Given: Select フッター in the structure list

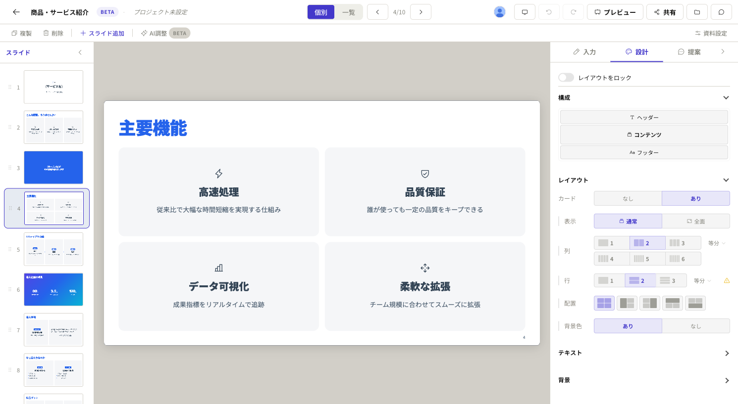Looking at the screenshot, I should click(644, 152).
